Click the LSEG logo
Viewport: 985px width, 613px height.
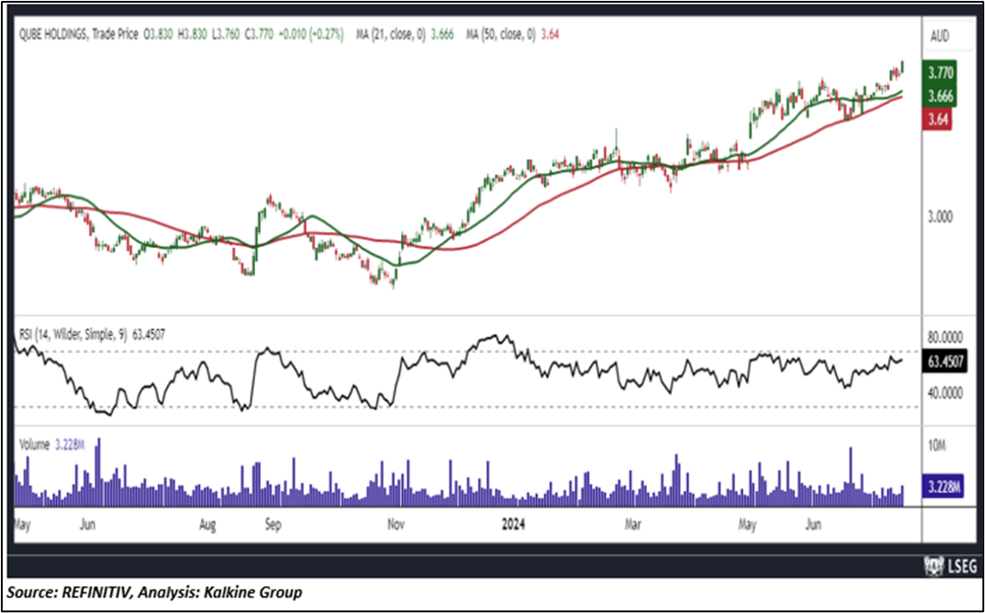(951, 566)
